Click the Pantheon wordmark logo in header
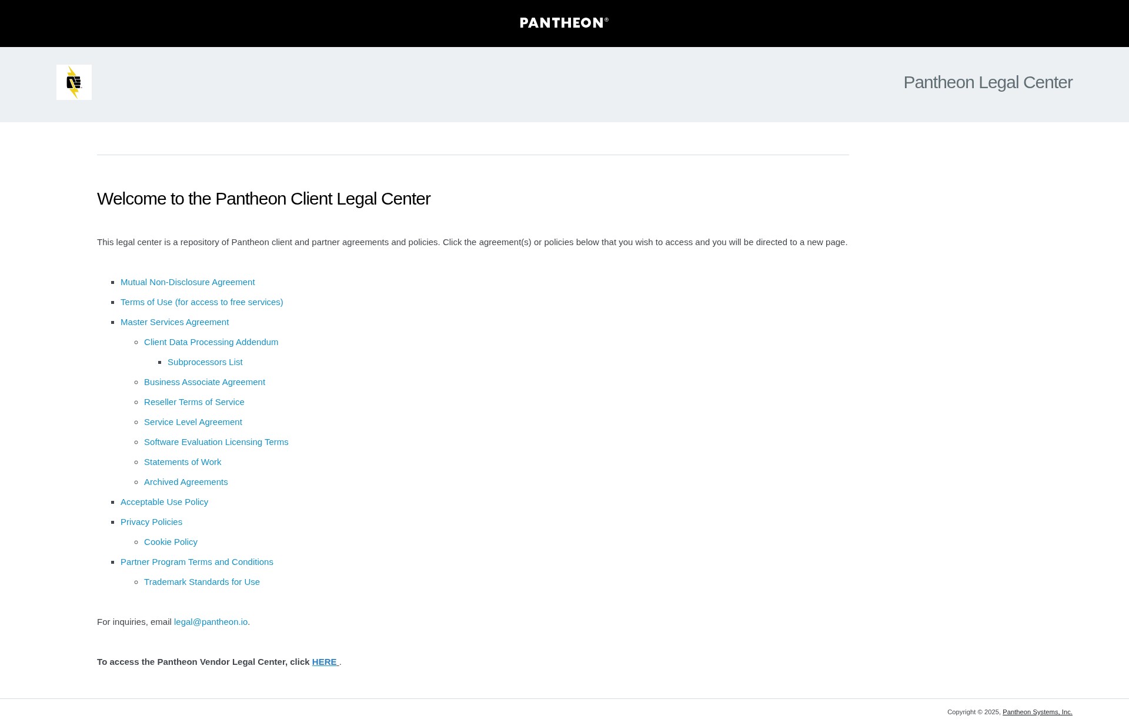The height and width of the screenshot is (726, 1129). pyautogui.click(x=564, y=23)
